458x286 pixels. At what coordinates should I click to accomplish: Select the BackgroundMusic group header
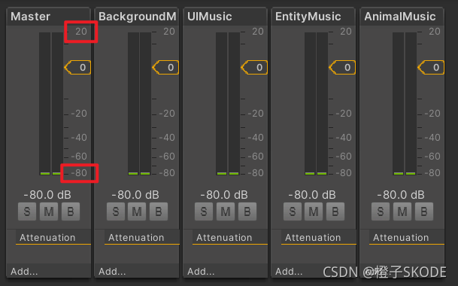click(x=137, y=17)
